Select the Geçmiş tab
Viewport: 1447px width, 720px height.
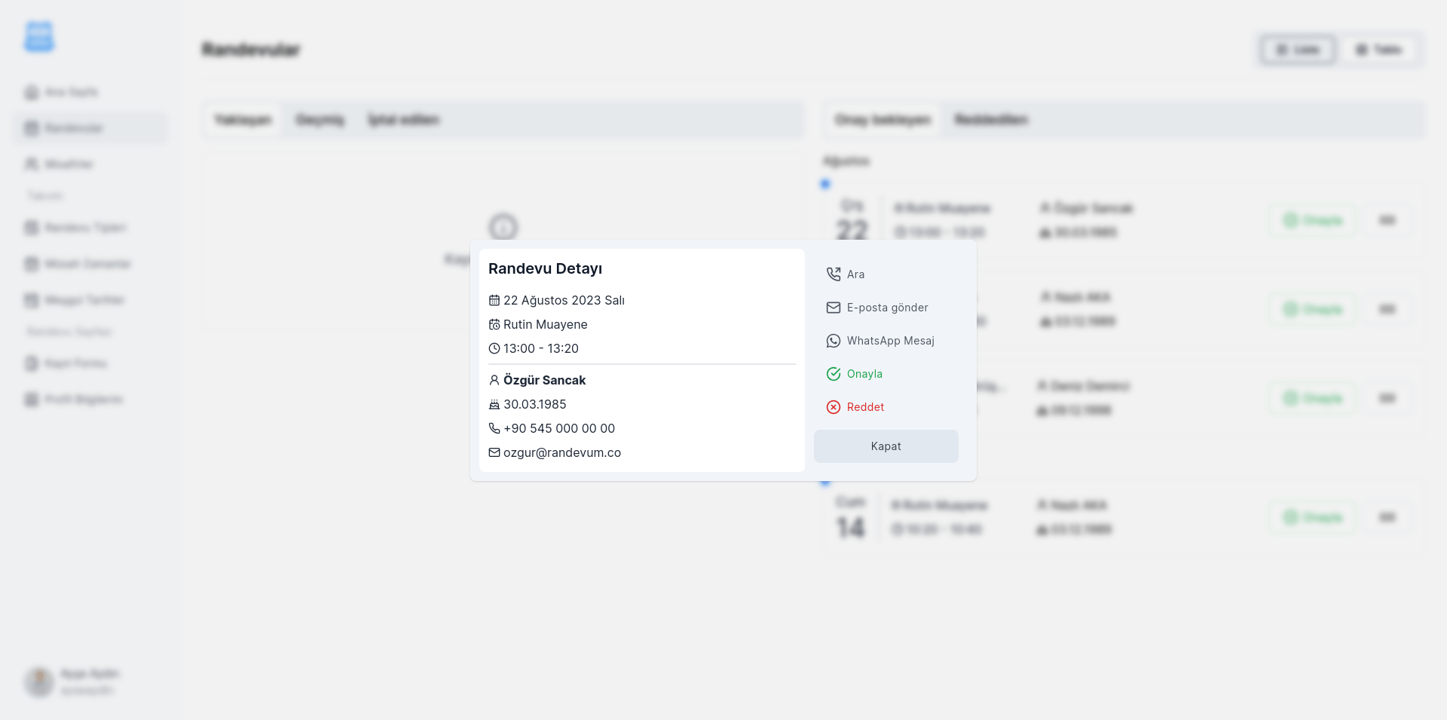[320, 119]
